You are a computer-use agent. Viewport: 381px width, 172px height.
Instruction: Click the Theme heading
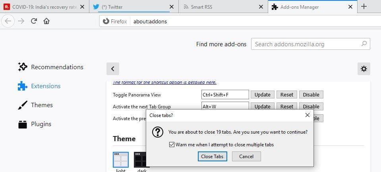click(124, 139)
